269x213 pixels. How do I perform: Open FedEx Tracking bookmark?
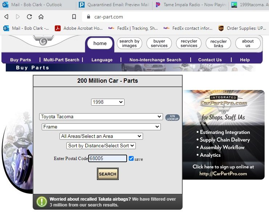point(133,28)
